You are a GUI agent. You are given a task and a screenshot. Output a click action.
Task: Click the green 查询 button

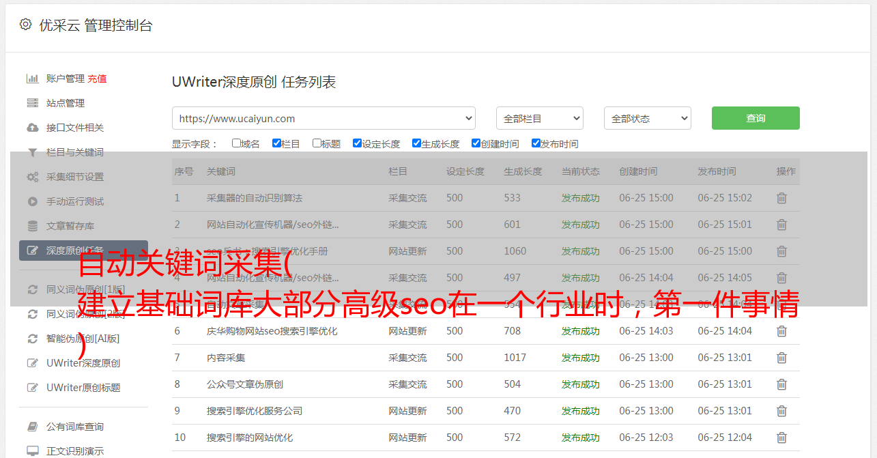pos(756,118)
